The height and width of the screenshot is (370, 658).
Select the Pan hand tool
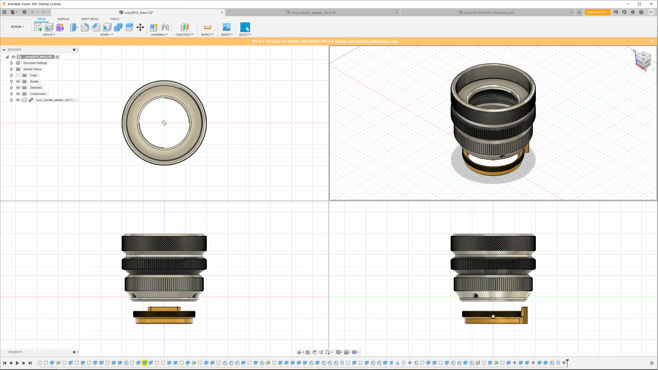pyautogui.click(x=314, y=352)
